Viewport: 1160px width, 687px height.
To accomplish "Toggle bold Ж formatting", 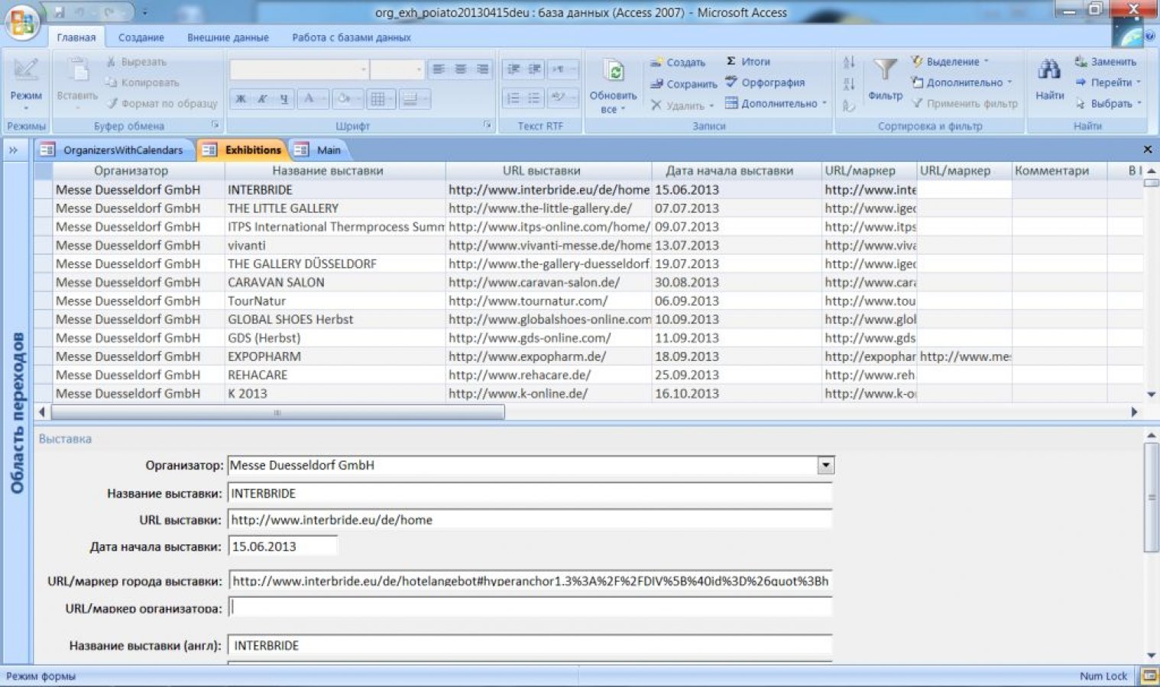I will 241,98.
